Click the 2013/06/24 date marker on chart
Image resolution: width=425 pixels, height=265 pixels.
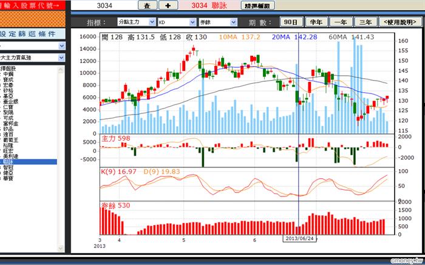coord(299,238)
